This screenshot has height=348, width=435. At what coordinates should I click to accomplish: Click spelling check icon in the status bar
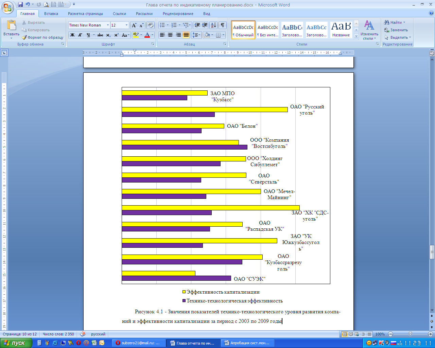pyautogui.click(x=83, y=334)
